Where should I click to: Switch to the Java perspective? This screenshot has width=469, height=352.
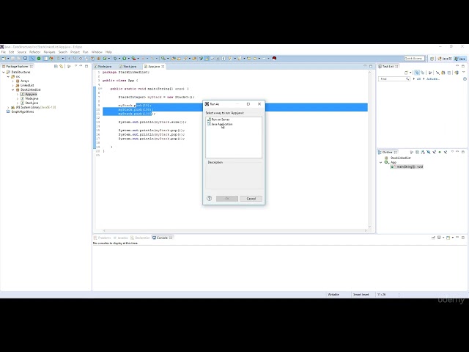(460, 59)
